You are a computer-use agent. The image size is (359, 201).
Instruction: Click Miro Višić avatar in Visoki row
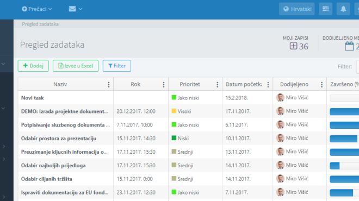click(x=280, y=111)
